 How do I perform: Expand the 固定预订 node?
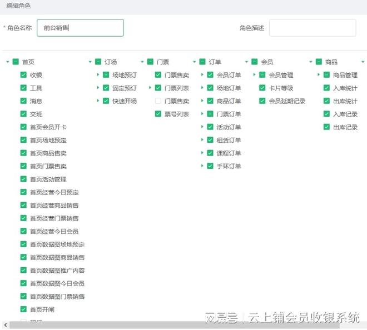tap(98, 88)
